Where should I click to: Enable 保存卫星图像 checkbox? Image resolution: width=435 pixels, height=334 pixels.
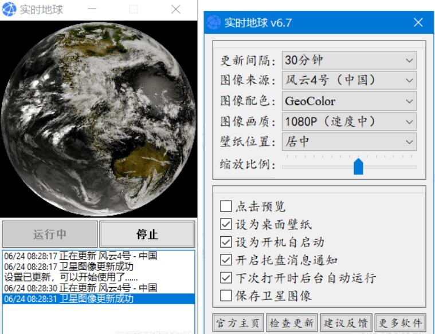pyautogui.click(x=226, y=296)
